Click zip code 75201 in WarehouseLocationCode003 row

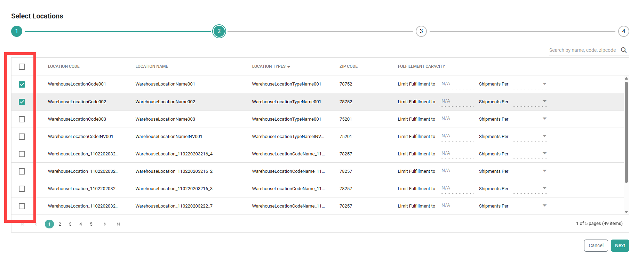pyautogui.click(x=346, y=119)
